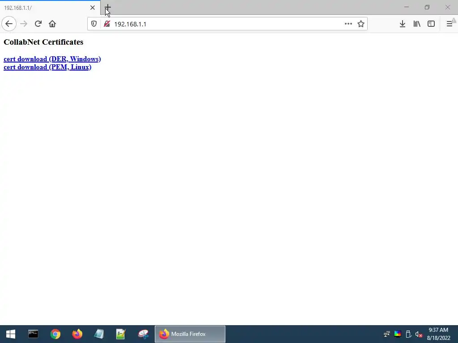Launch Google Chrome from the taskbar
The height and width of the screenshot is (343, 458).
tap(55, 334)
